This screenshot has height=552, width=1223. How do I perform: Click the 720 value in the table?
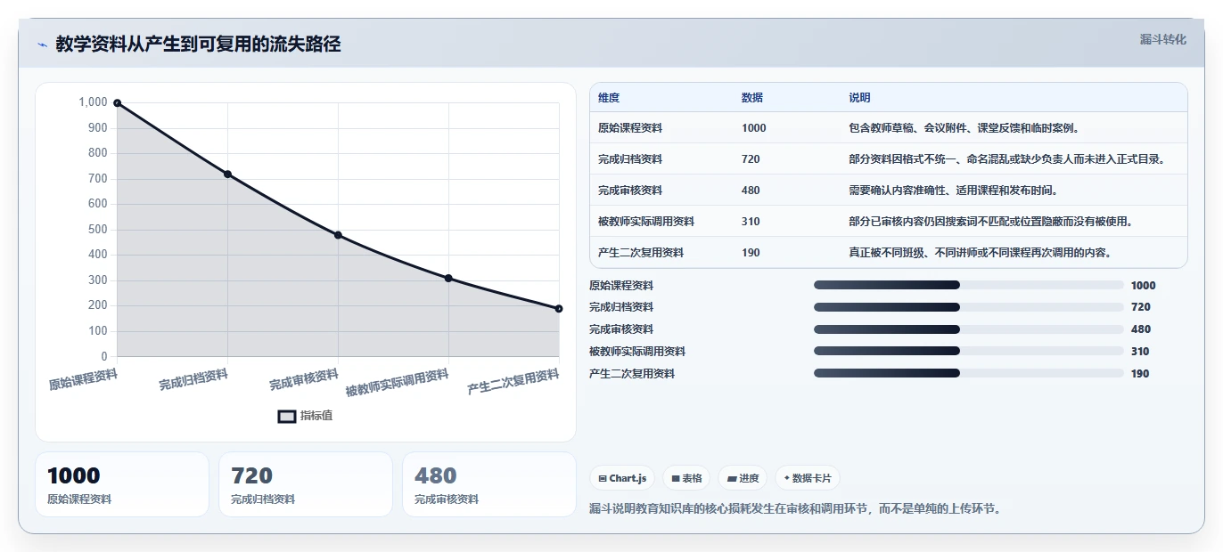coord(751,159)
